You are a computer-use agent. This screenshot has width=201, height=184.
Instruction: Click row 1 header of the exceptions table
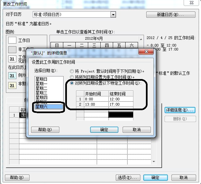(14, 115)
